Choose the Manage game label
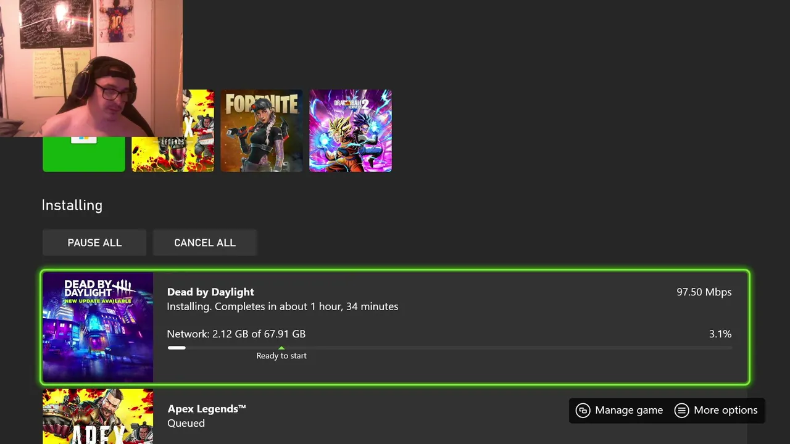Screen dimensions: 790x444 [x=629, y=410]
